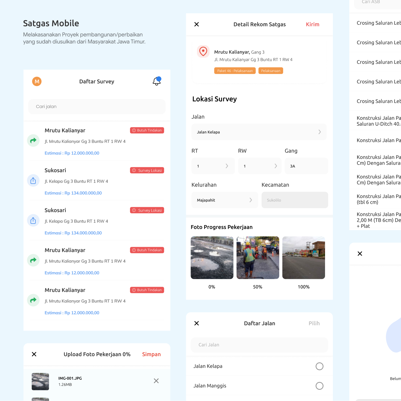401x401 pixels.
Task: Close the Detail Rekom Satgas screen
Action: pyautogui.click(x=197, y=24)
